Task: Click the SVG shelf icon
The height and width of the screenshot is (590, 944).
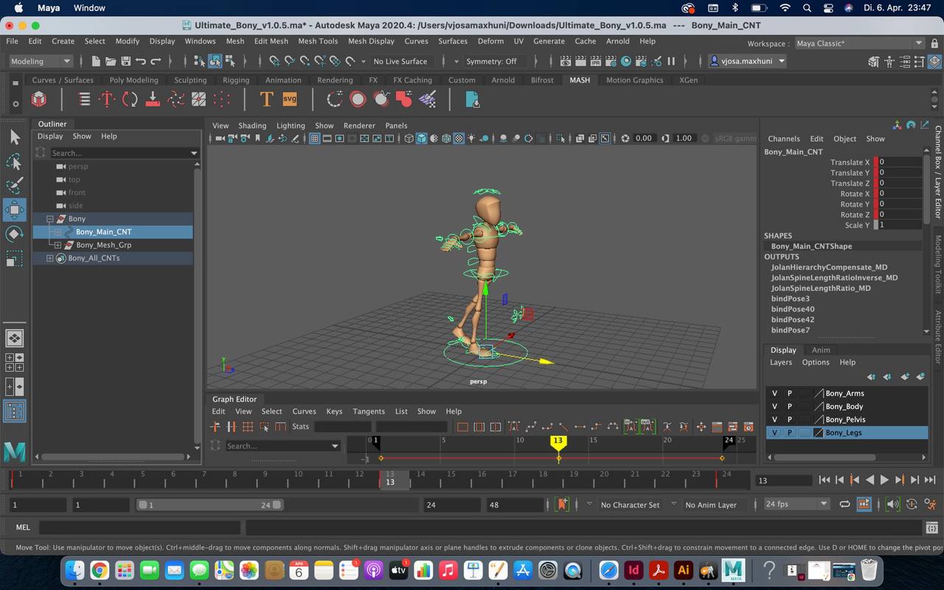Action: [x=289, y=99]
